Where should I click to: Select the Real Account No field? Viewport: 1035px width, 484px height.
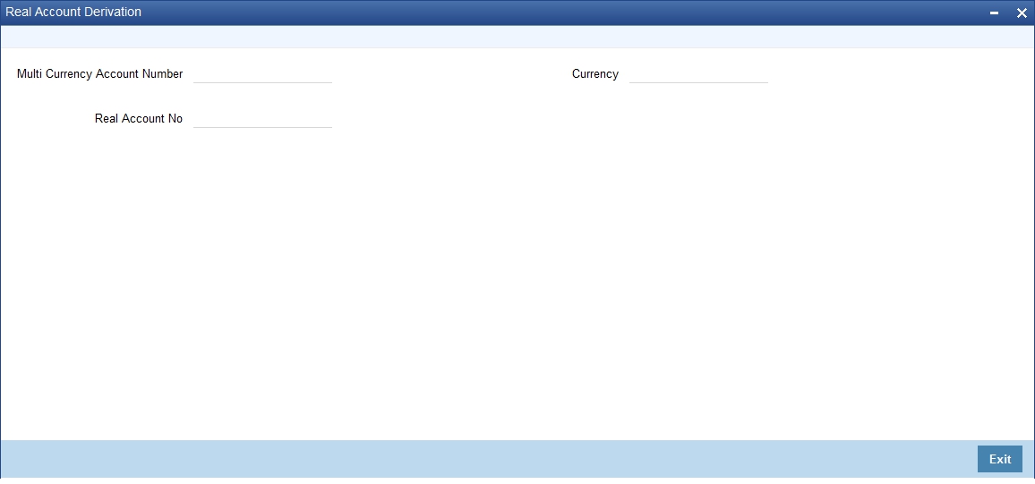click(x=262, y=119)
